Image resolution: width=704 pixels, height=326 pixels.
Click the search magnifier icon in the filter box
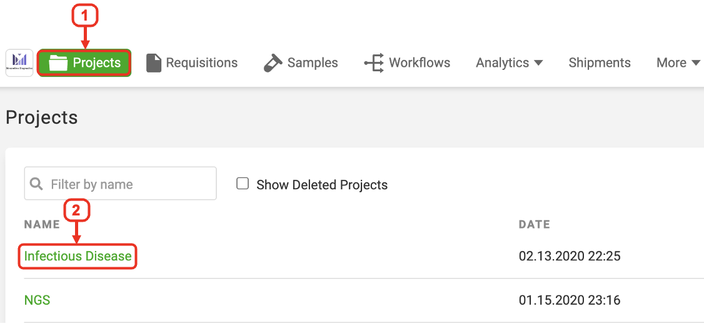37,184
